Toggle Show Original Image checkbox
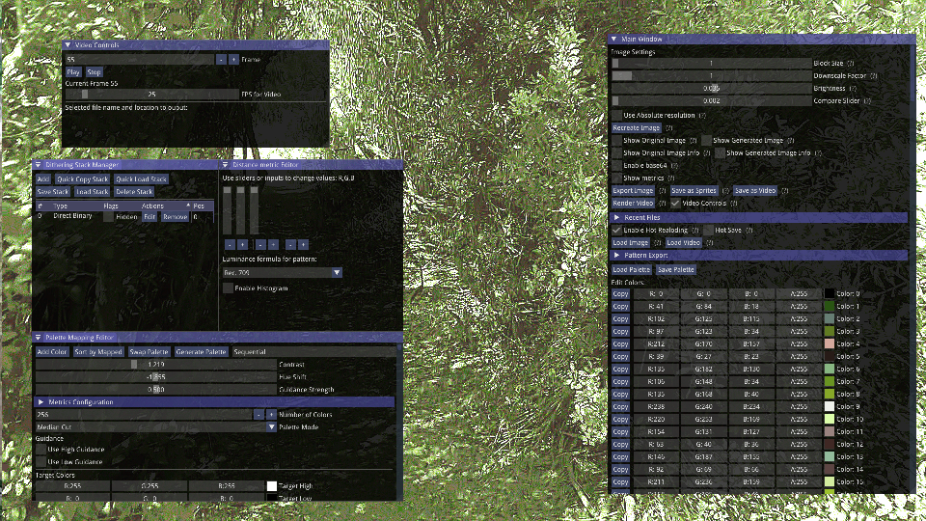Image resolution: width=926 pixels, height=521 pixels. pyautogui.click(x=616, y=140)
